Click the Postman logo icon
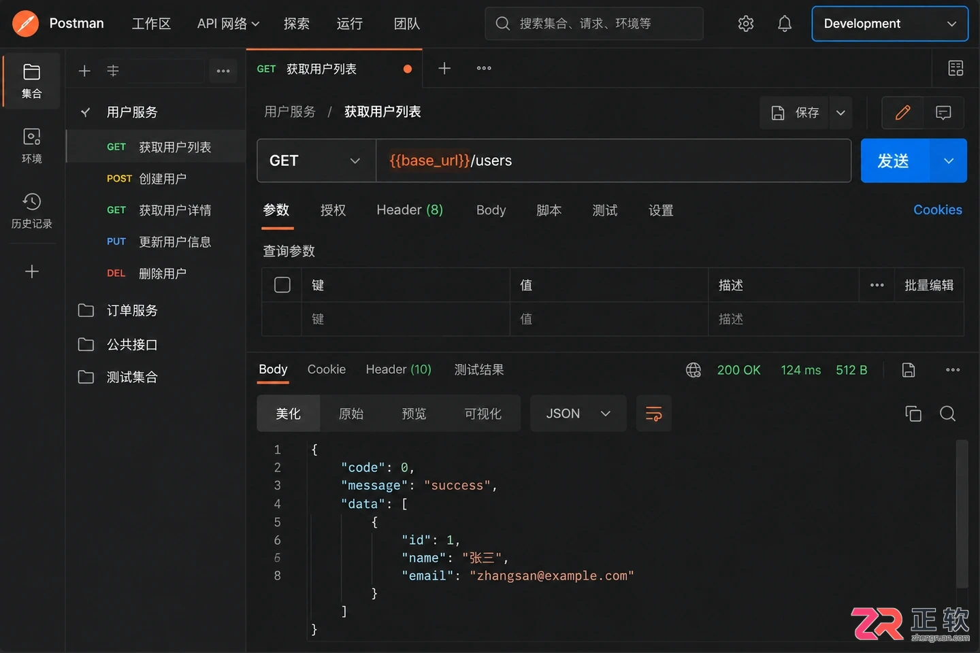This screenshot has width=980, height=653. pyautogui.click(x=25, y=24)
